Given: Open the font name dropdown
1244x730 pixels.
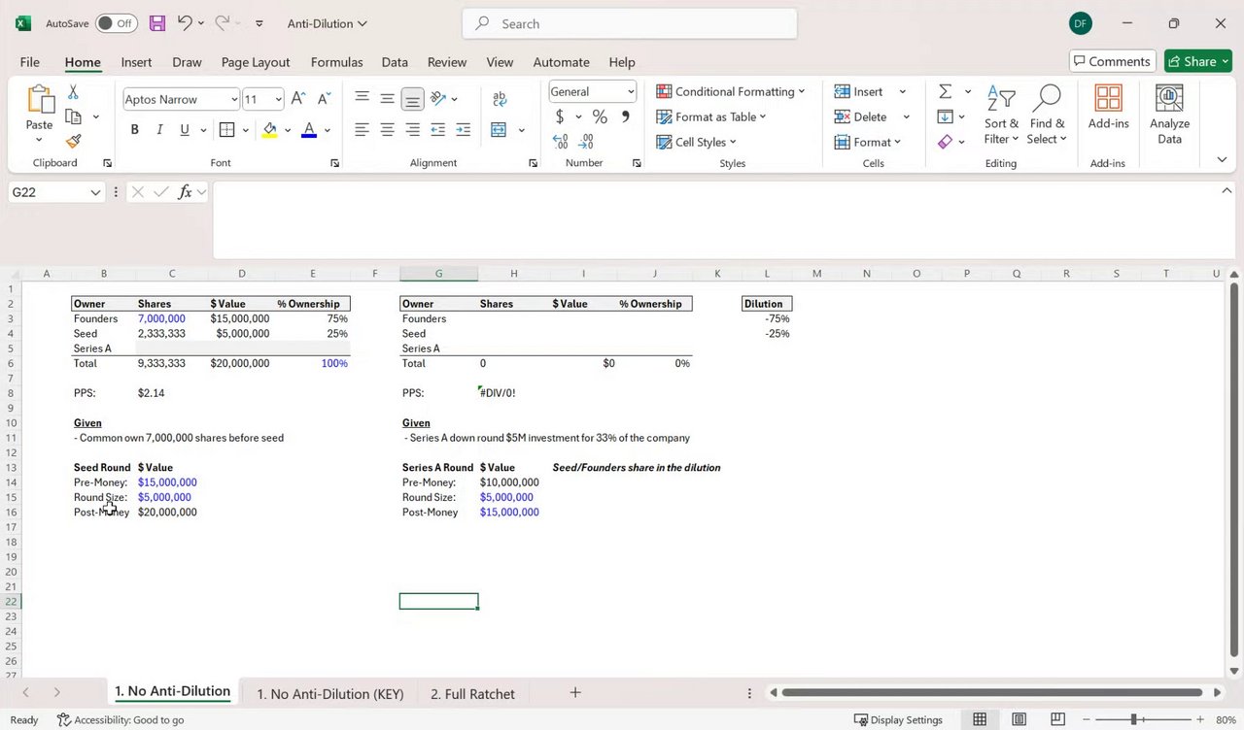Looking at the screenshot, I should [234, 99].
